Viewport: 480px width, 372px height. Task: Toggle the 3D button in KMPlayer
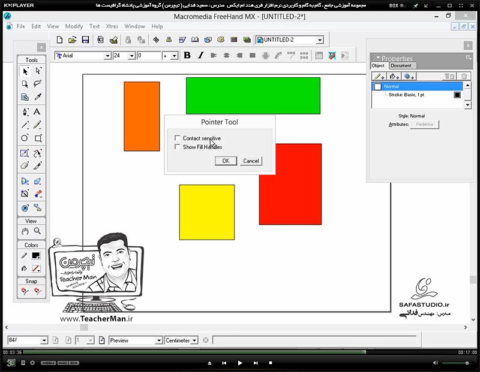tap(11, 363)
